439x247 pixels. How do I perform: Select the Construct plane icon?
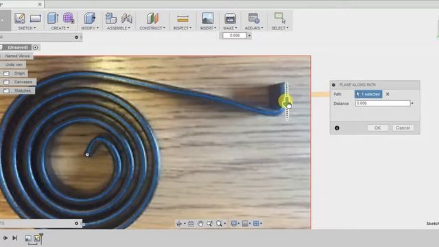point(152,19)
